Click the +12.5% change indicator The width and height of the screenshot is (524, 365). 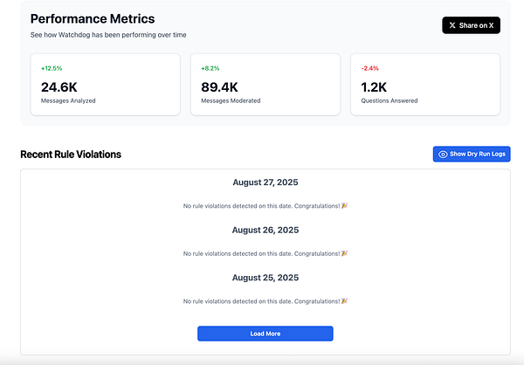52,68
